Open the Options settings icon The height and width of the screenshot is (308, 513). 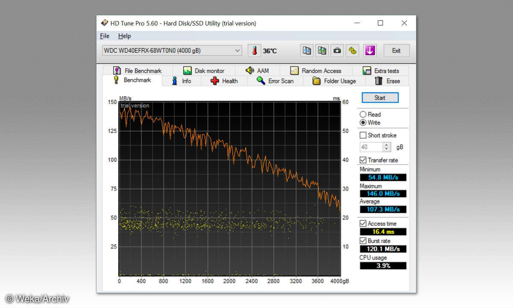353,50
